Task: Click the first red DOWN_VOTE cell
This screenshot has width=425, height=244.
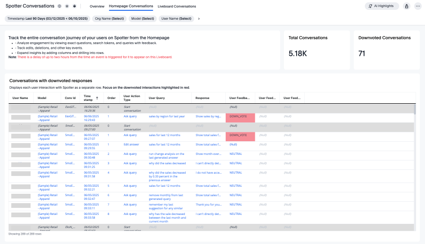Action: click(240, 116)
